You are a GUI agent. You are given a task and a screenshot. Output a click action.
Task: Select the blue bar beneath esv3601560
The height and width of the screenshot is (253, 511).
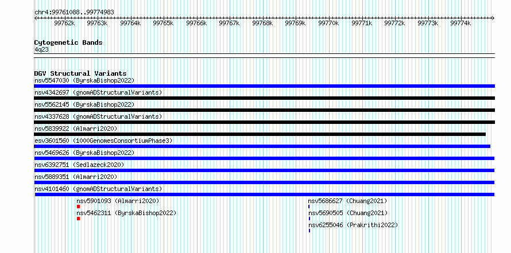pyautogui.click(x=262, y=146)
